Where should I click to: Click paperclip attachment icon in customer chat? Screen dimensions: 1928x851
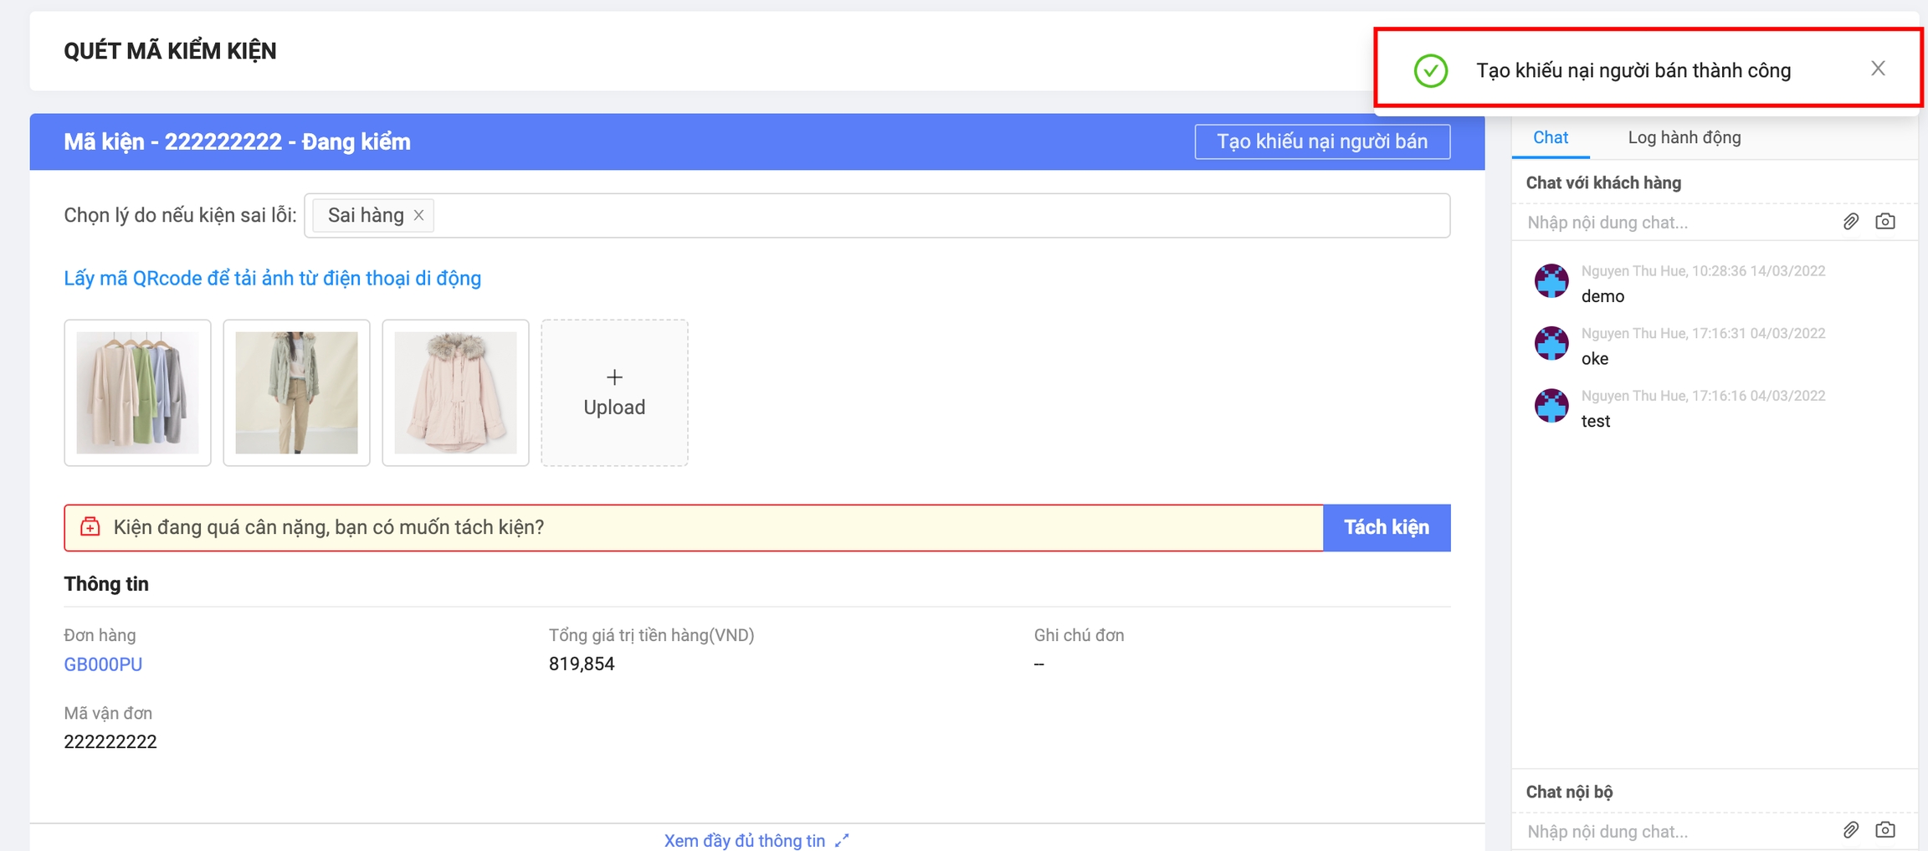(x=1850, y=222)
